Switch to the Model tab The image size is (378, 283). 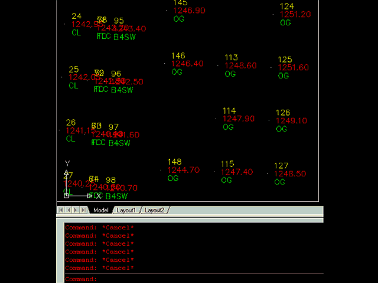101,210
